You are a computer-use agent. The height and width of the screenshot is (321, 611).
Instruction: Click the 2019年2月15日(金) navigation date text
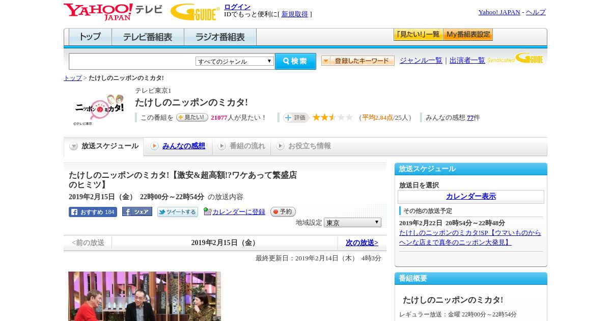(x=225, y=243)
